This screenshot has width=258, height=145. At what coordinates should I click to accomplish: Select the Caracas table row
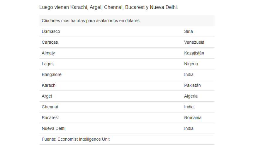click(127, 42)
